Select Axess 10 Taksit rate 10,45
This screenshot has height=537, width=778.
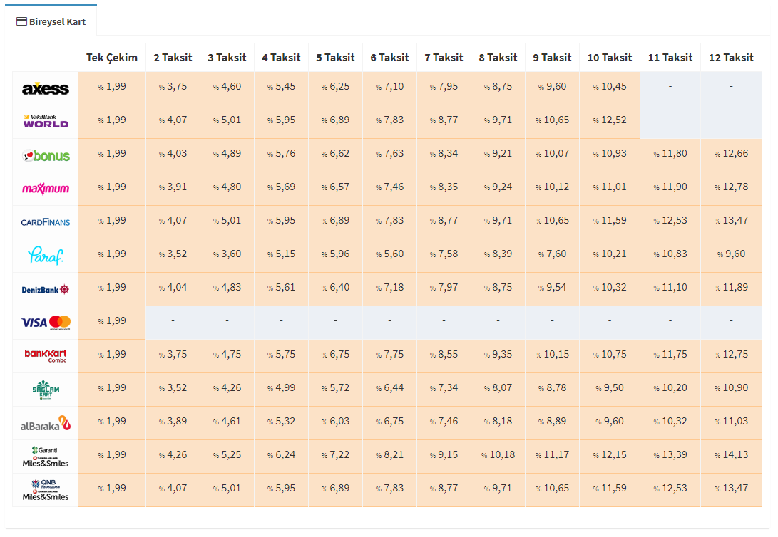point(610,87)
